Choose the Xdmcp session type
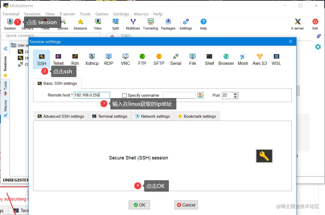This screenshot has height=215, width=325. [92, 60]
